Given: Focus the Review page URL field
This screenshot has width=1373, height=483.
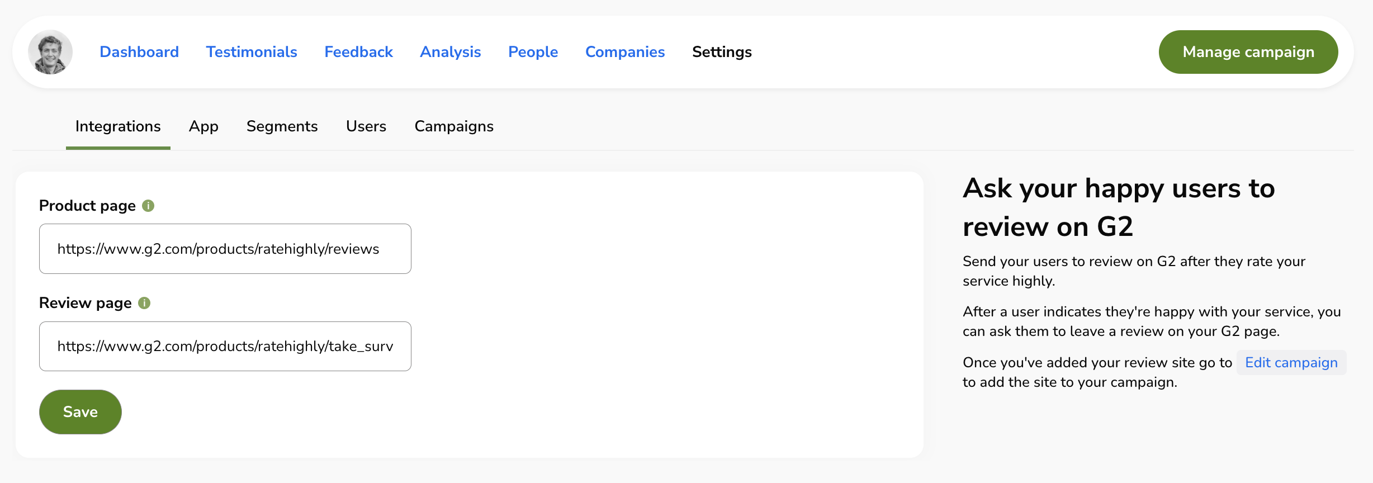Looking at the screenshot, I should pos(225,346).
